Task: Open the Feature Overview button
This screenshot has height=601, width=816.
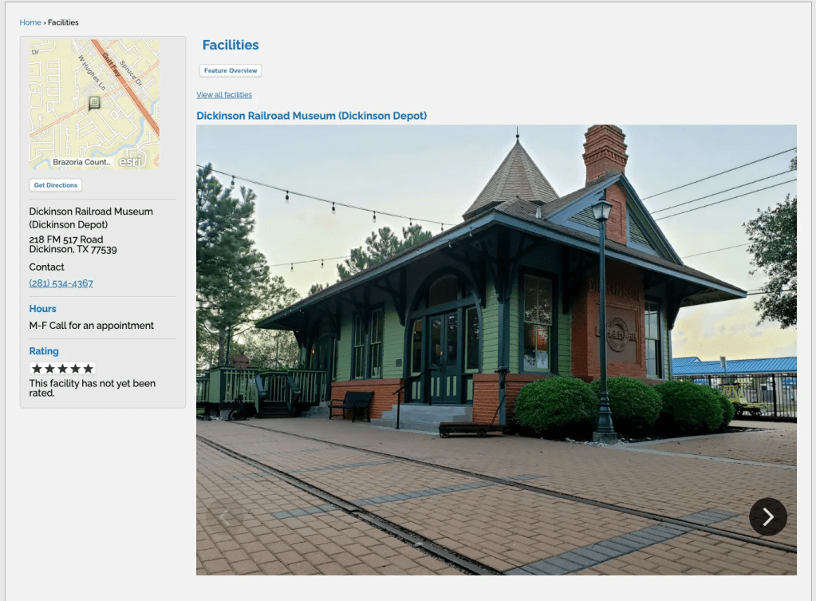Action: 231,71
